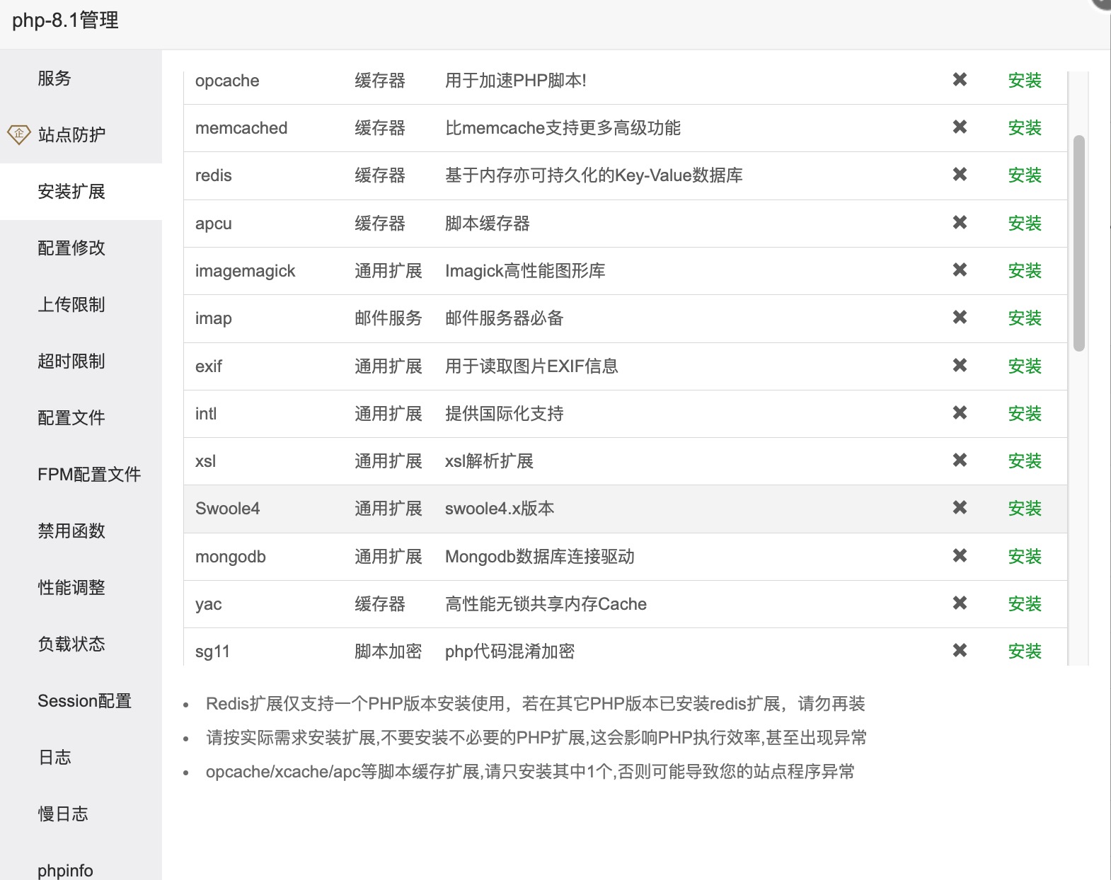Switch to the 超时限制 tab
Screen dimensions: 1111x880
click(x=81, y=361)
